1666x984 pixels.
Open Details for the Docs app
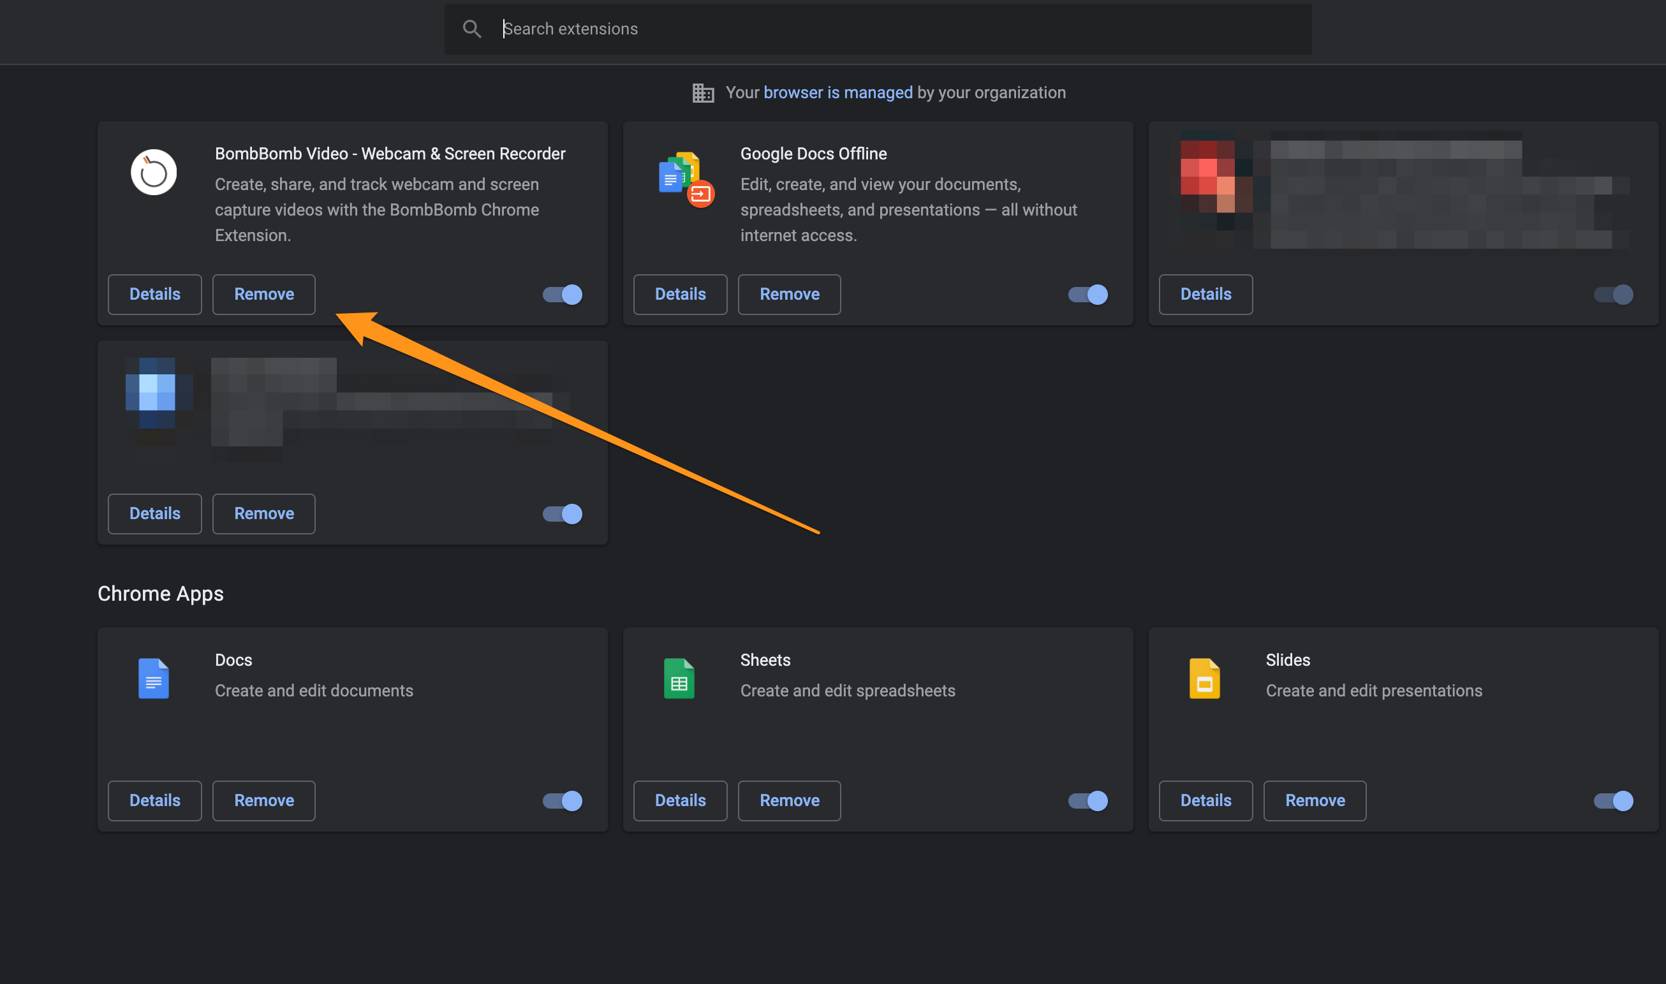coord(154,801)
